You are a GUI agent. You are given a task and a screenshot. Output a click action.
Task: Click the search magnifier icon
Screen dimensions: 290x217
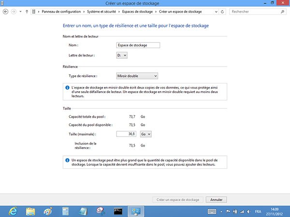tap(282, 12)
